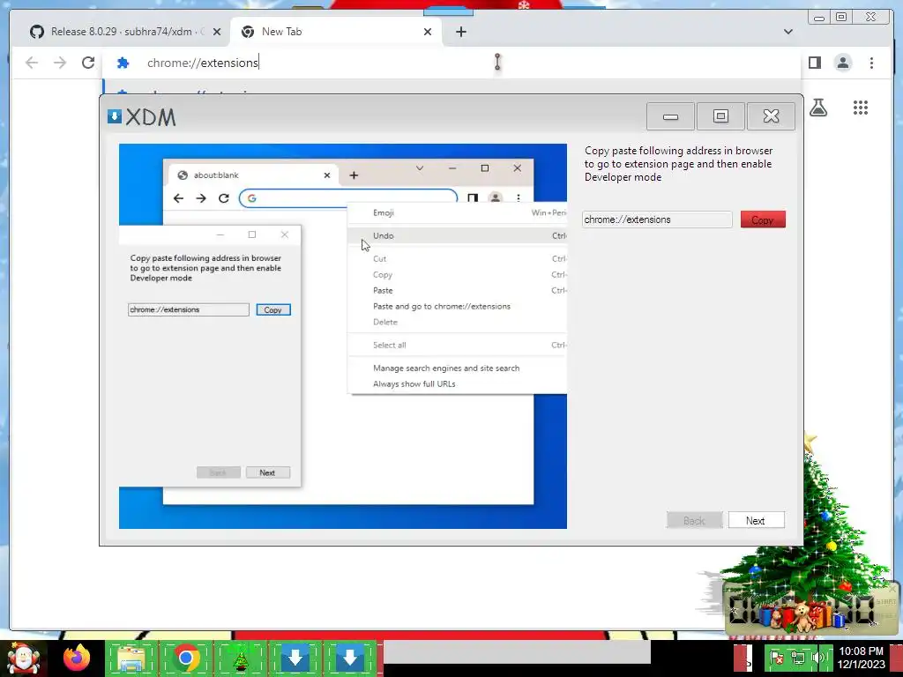The image size is (903, 677).
Task: Click the XDM logo icon in dialog title
Action: tap(114, 116)
